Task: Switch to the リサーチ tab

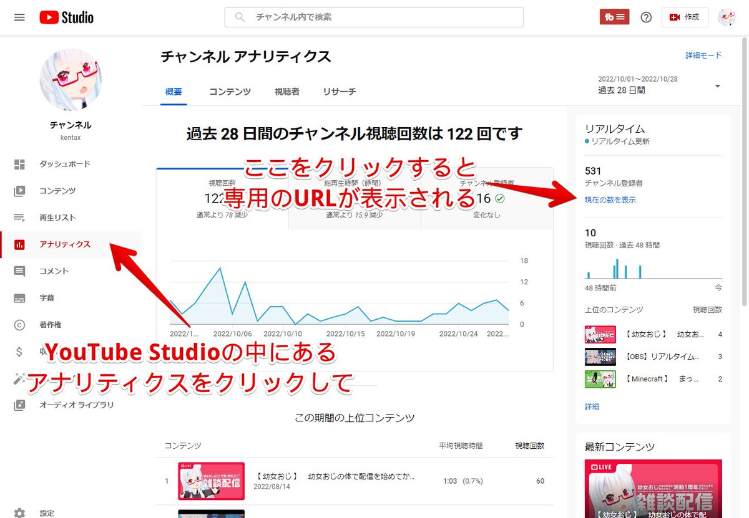Action: (x=340, y=92)
